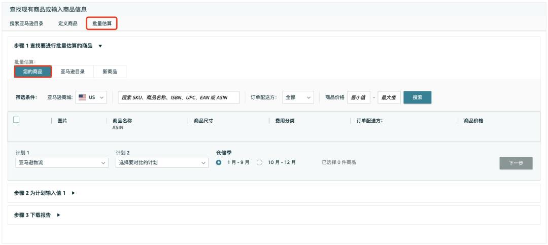Viewport: 548px width, 245px height.
Task: Open the 订单配送方 全部 dropdown
Action: pos(298,97)
